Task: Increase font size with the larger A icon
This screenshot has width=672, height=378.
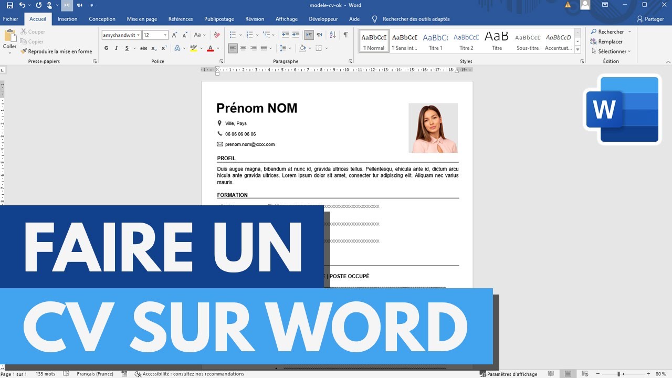Action: click(x=175, y=35)
